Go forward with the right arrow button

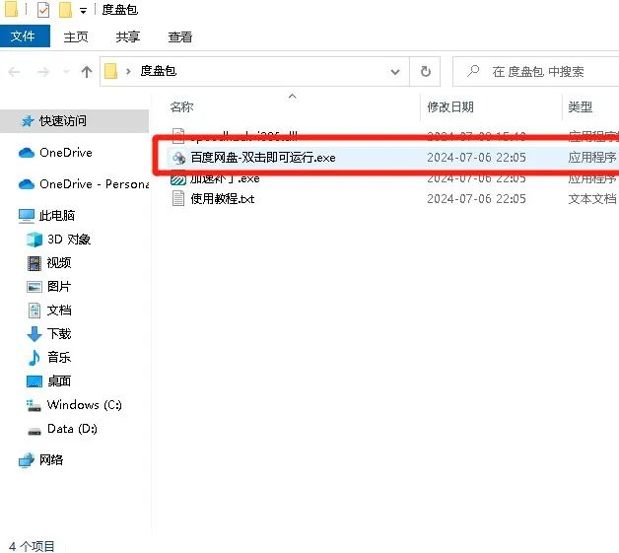[x=42, y=72]
